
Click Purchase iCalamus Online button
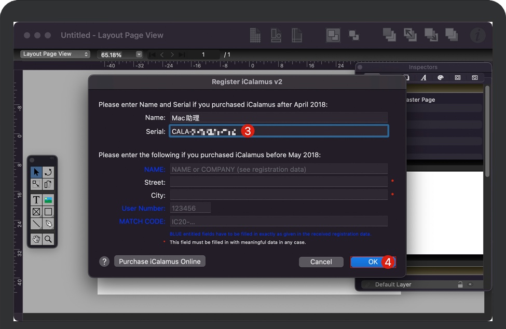click(x=160, y=262)
